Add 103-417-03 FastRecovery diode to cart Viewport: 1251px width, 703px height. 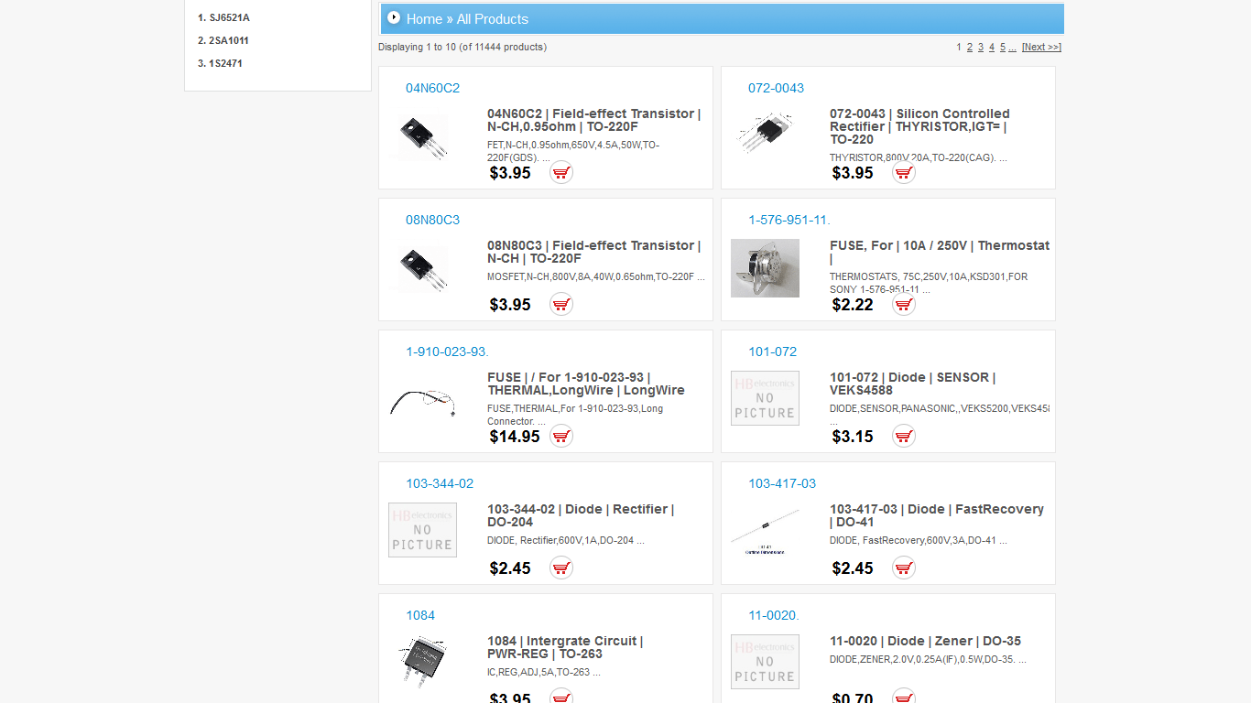point(904,568)
